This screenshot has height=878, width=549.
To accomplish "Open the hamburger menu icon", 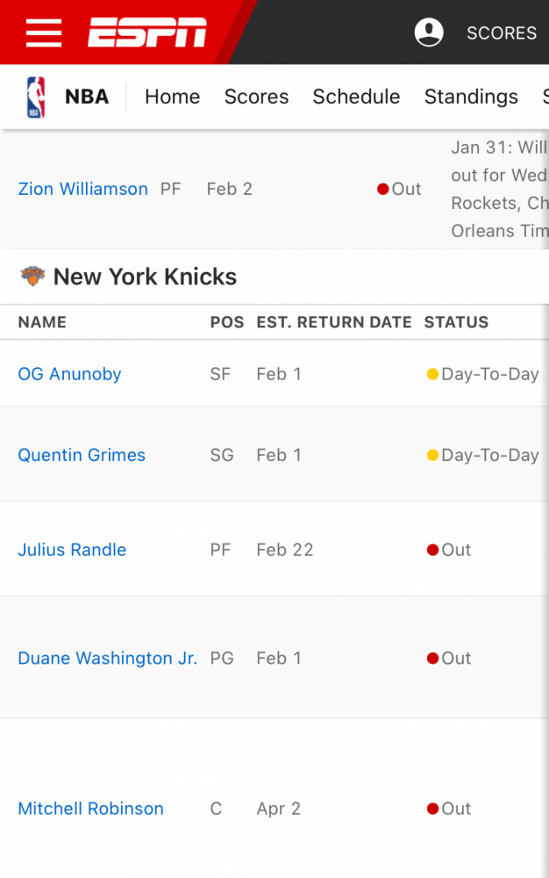I will pyautogui.click(x=44, y=32).
